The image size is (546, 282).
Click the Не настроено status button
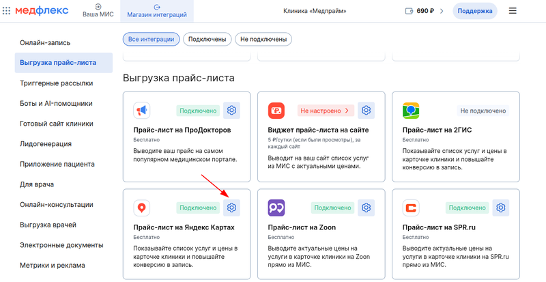(325, 111)
